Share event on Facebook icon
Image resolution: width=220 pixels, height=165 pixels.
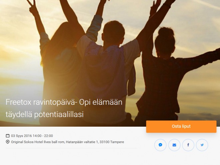pos(188,145)
